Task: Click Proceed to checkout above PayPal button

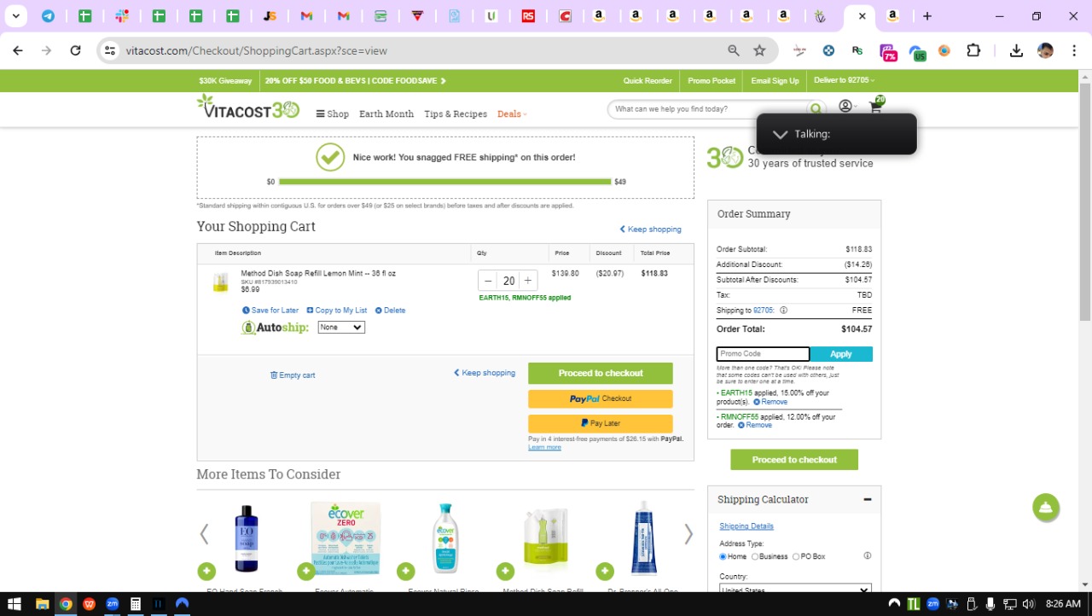Action: point(601,373)
